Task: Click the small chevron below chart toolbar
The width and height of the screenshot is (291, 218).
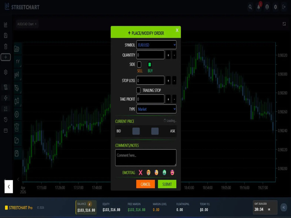Action: 18,179
